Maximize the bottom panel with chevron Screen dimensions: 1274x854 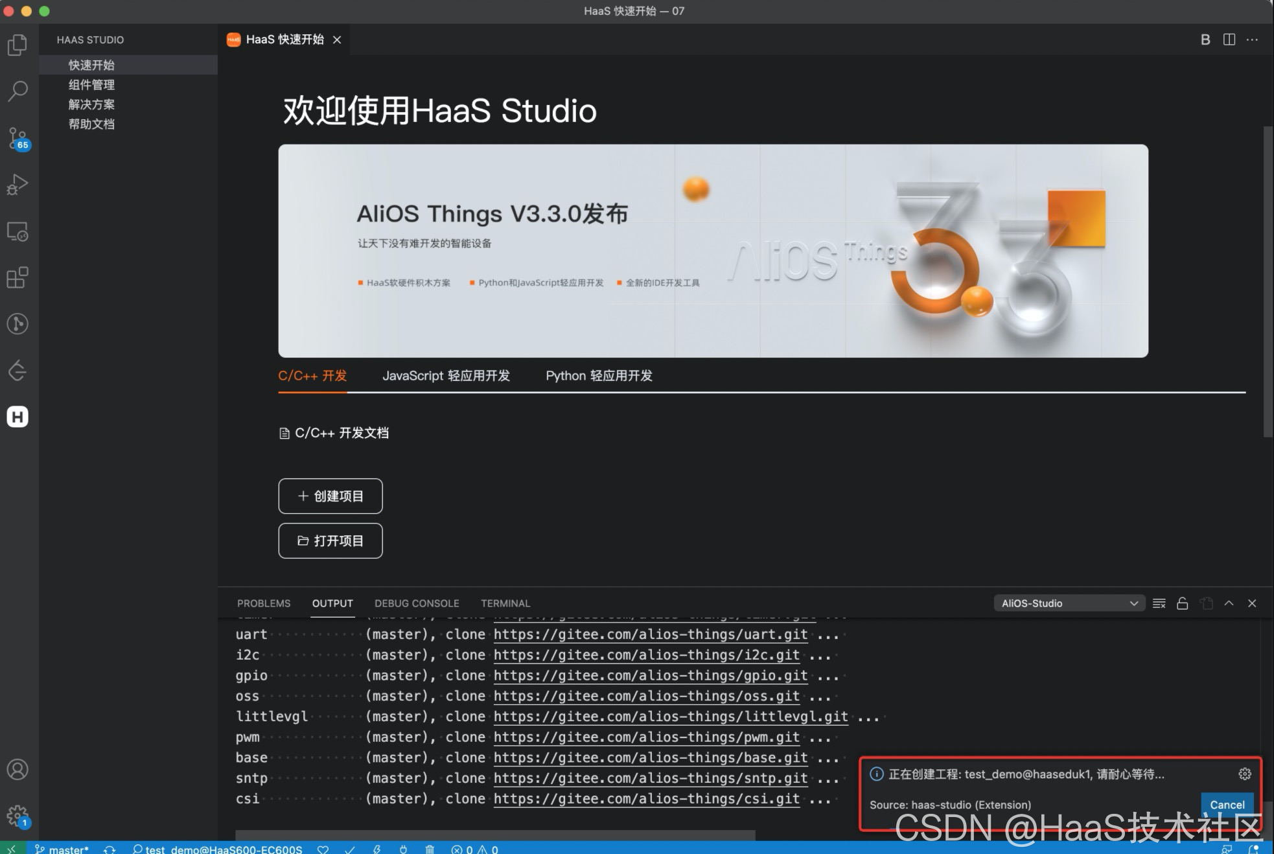tap(1229, 603)
